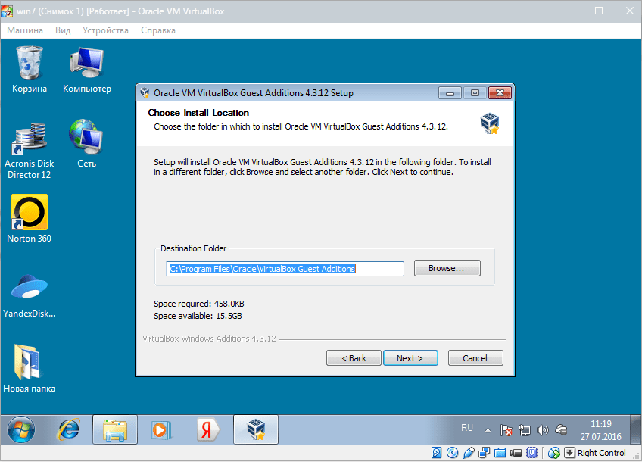This screenshot has height=462, width=642.
Task: Open network connection tray icon
Action: tap(525, 430)
